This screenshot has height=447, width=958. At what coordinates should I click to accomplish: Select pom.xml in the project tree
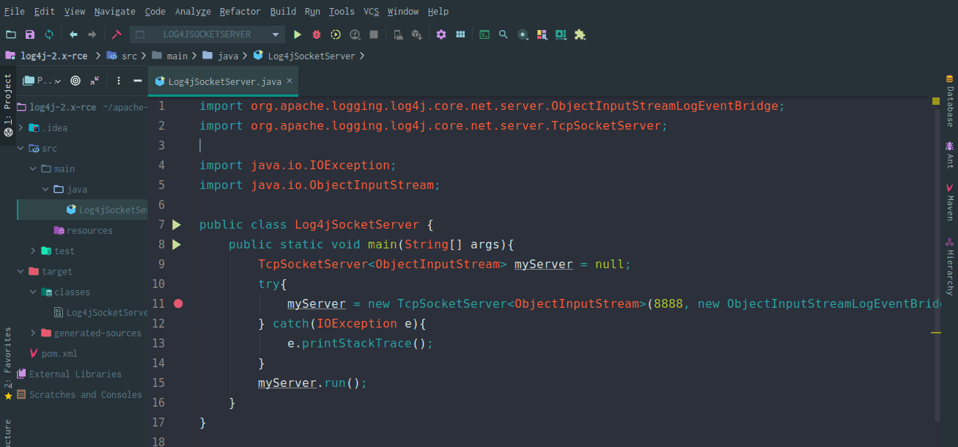click(59, 353)
